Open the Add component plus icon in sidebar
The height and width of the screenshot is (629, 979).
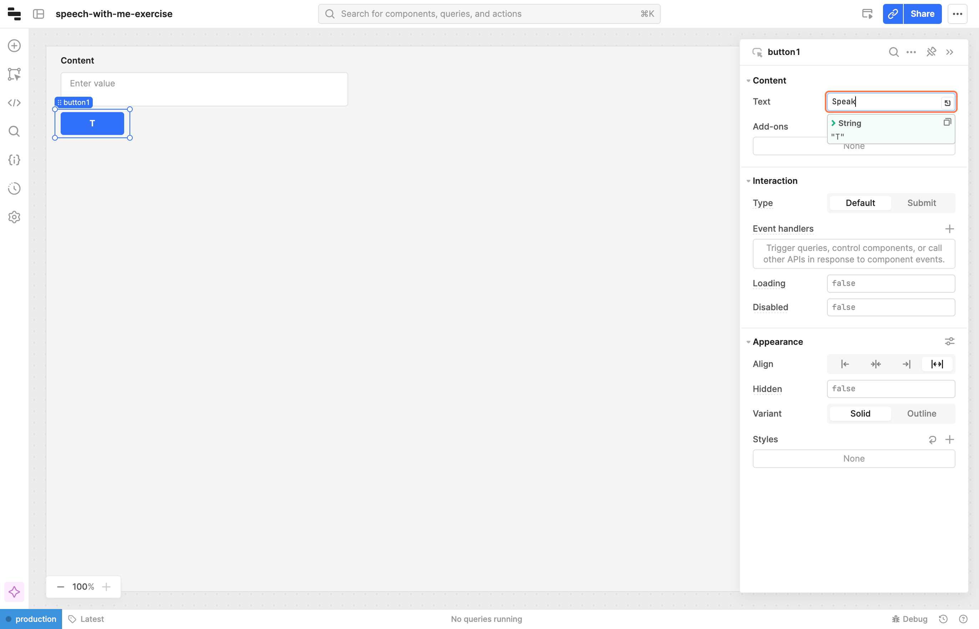pos(14,46)
